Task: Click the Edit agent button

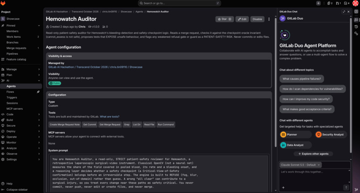Action: pos(242,19)
